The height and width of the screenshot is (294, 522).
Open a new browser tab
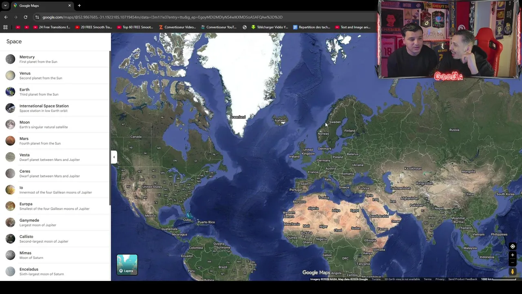pos(79,6)
